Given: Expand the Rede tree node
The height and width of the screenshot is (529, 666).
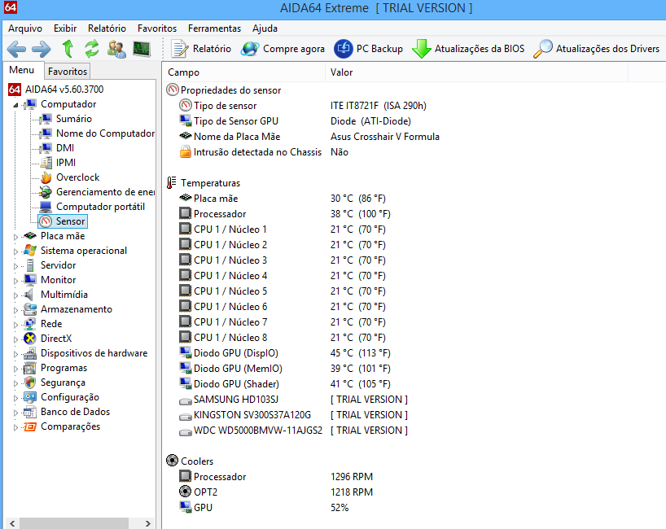Looking at the screenshot, I should 15,325.
